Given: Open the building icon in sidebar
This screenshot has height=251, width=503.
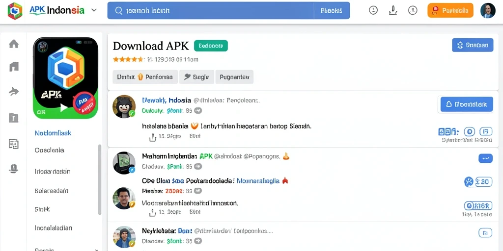Looking at the screenshot, I should pyautogui.click(x=14, y=67).
